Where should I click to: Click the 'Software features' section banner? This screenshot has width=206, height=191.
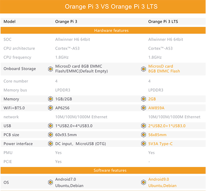pyautogui.click(x=103, y=170)
